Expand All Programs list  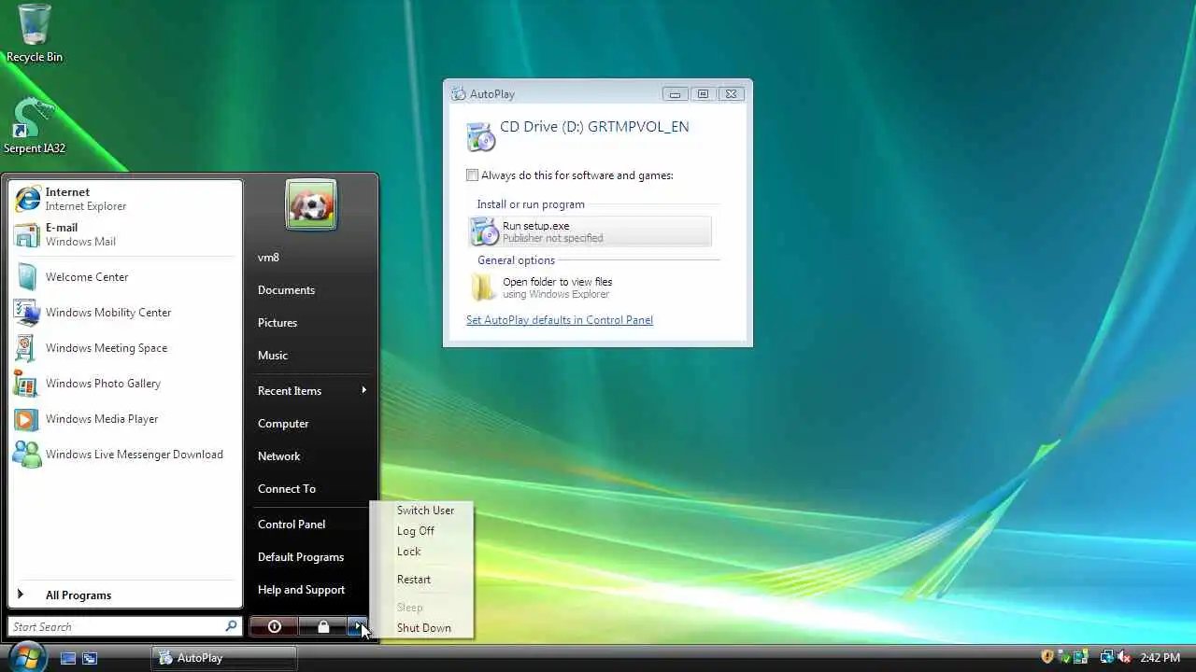point(125,595)
